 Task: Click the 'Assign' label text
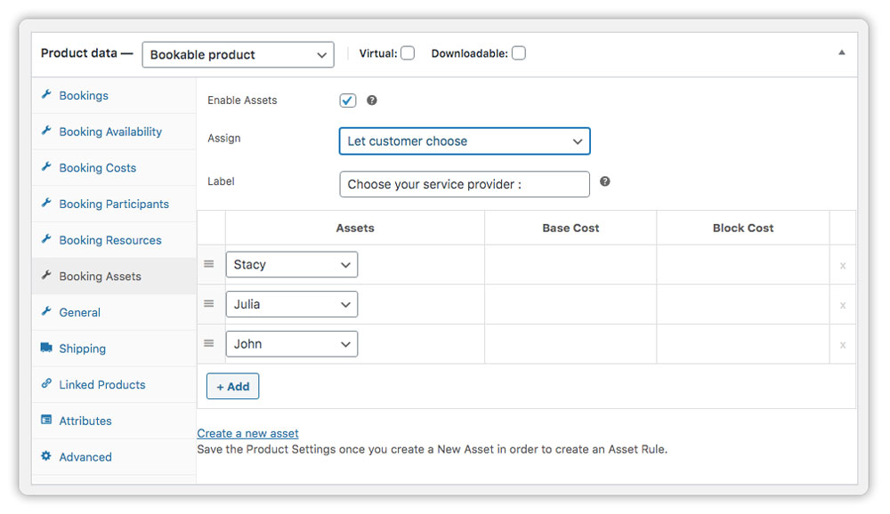click(x=224, y=139)
